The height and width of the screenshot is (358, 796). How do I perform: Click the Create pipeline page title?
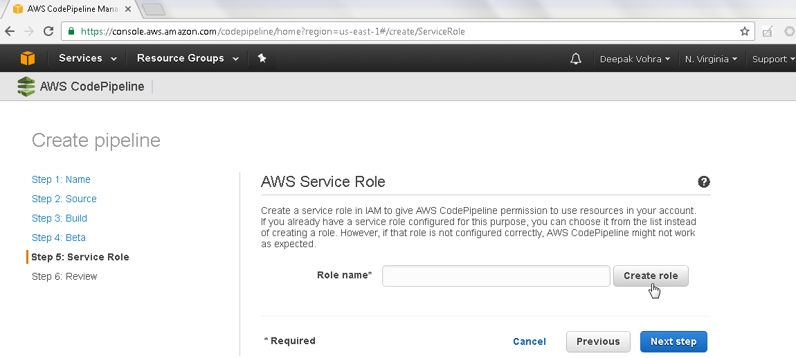coord(96,140)
